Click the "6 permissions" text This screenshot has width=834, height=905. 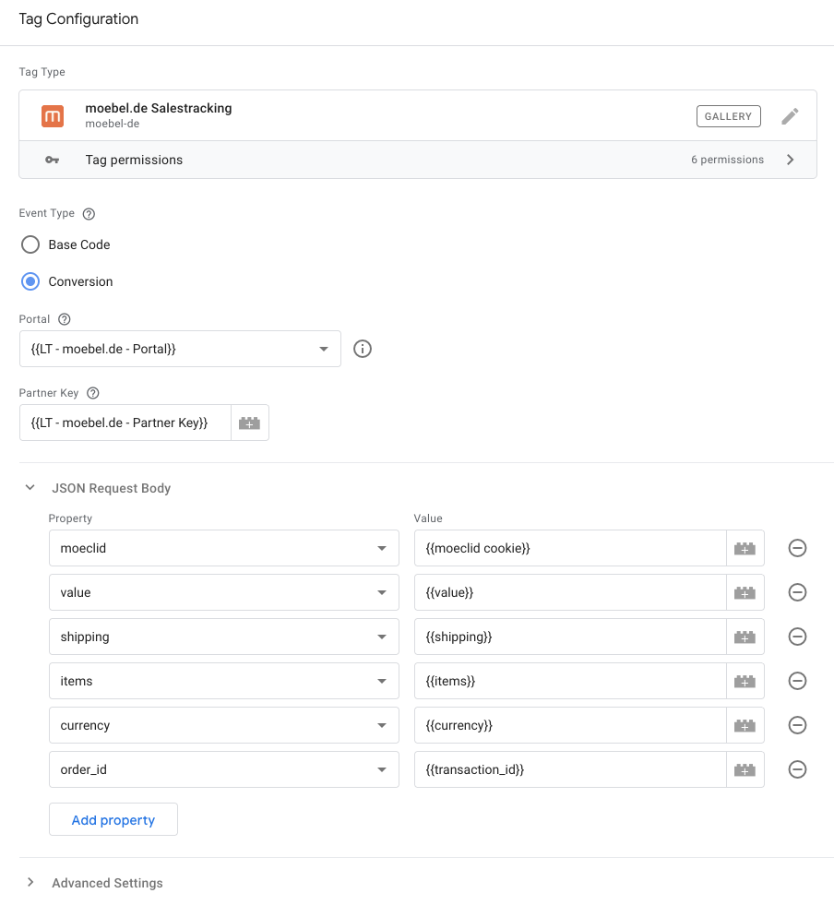[x=727, y=160]
